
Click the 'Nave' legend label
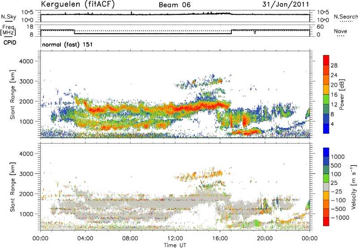point(341,31)
